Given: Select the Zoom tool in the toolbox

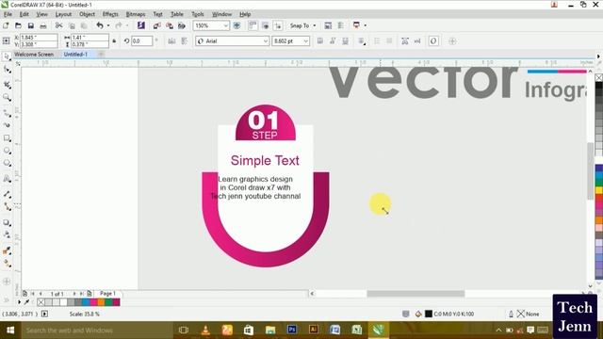Looking at the screenshot, I should coord(7,97).
